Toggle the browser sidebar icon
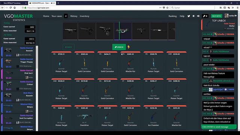The width and height of the screenshot is (240, 135). click(225, 7)
